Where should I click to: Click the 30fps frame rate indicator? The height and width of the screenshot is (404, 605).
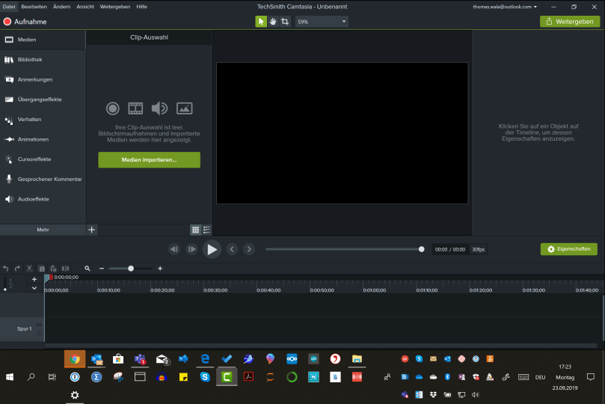pyautogui.click(x=479, y=249)
